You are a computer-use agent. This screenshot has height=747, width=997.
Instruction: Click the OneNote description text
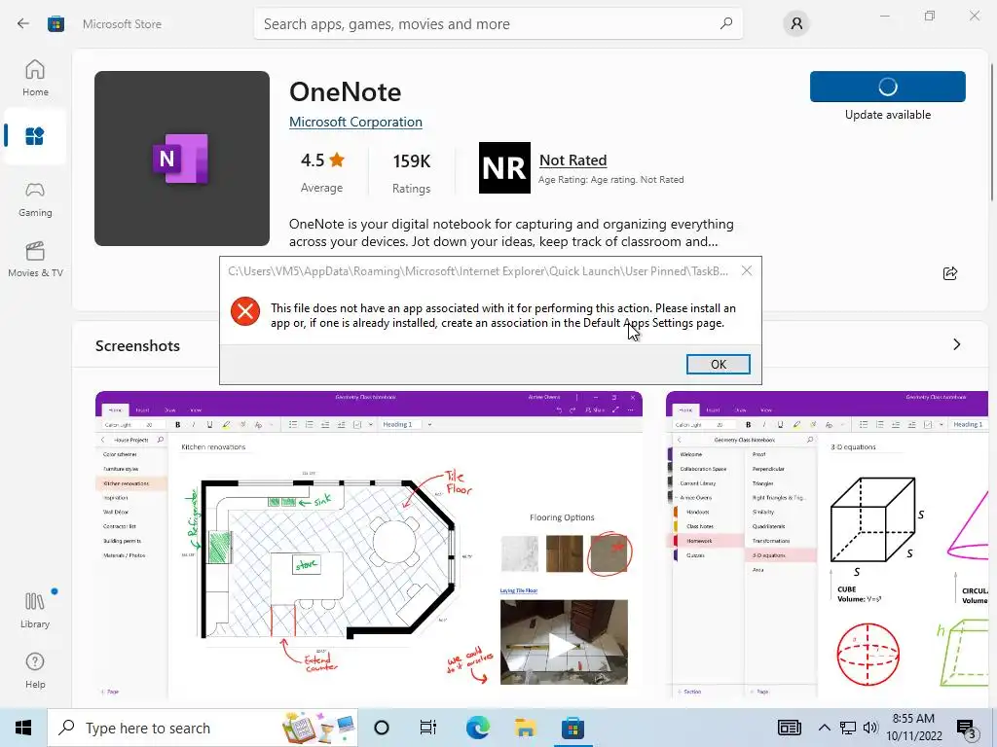(511, 232)
